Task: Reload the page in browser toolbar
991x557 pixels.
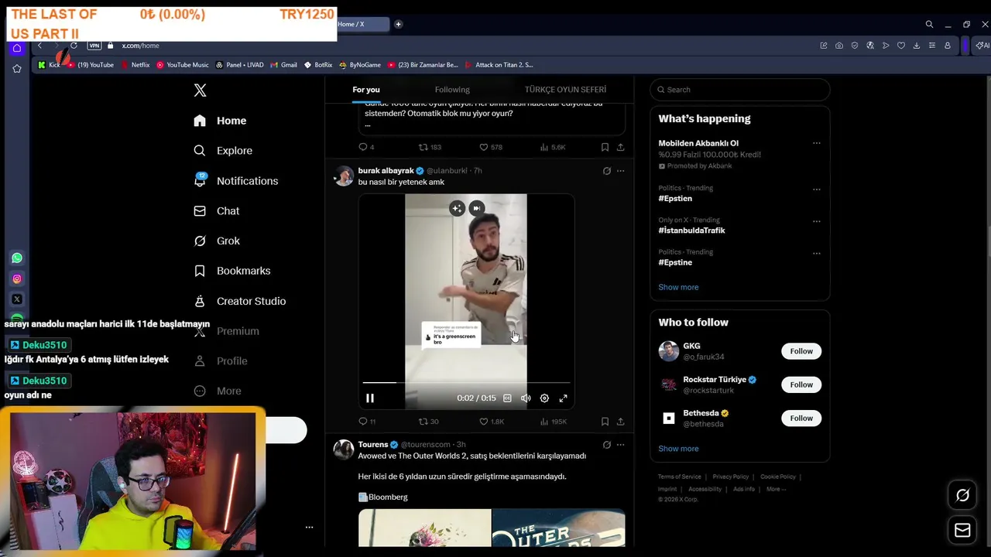Action: (74, 46)
